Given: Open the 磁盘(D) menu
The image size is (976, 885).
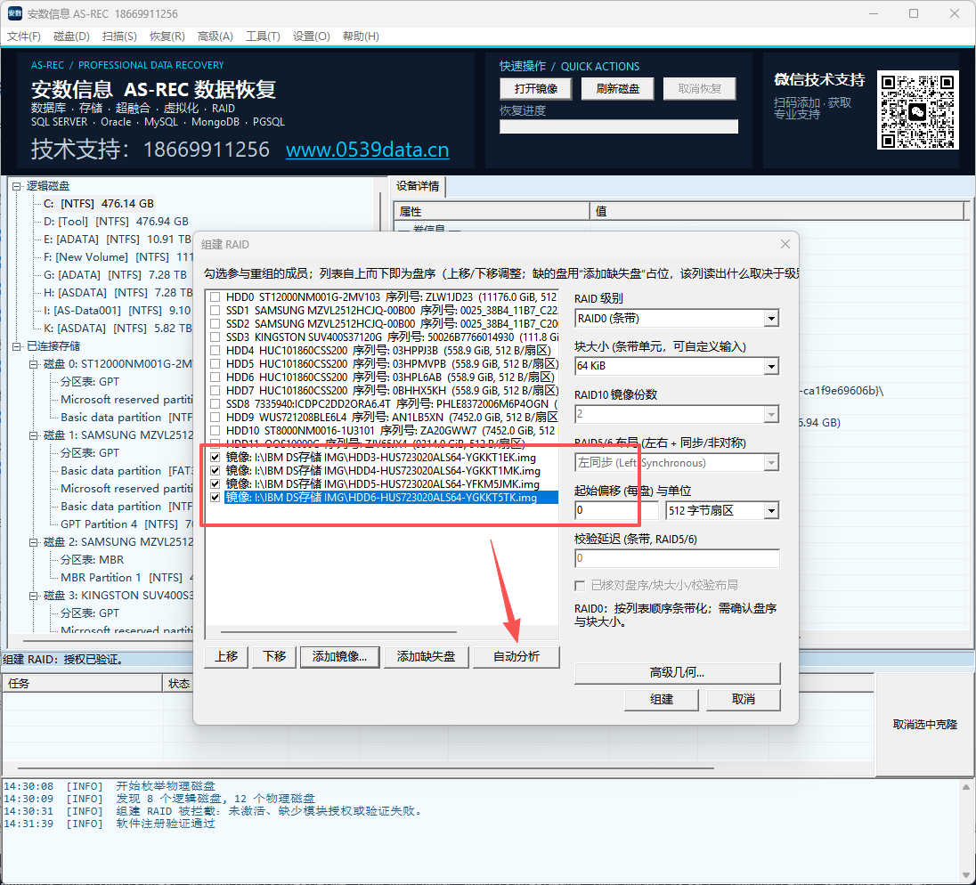Looking at the screenshot, I should 71,37.
